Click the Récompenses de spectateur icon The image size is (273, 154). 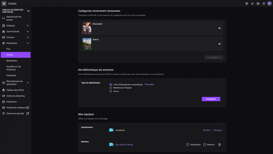click(x=4, y=83)
